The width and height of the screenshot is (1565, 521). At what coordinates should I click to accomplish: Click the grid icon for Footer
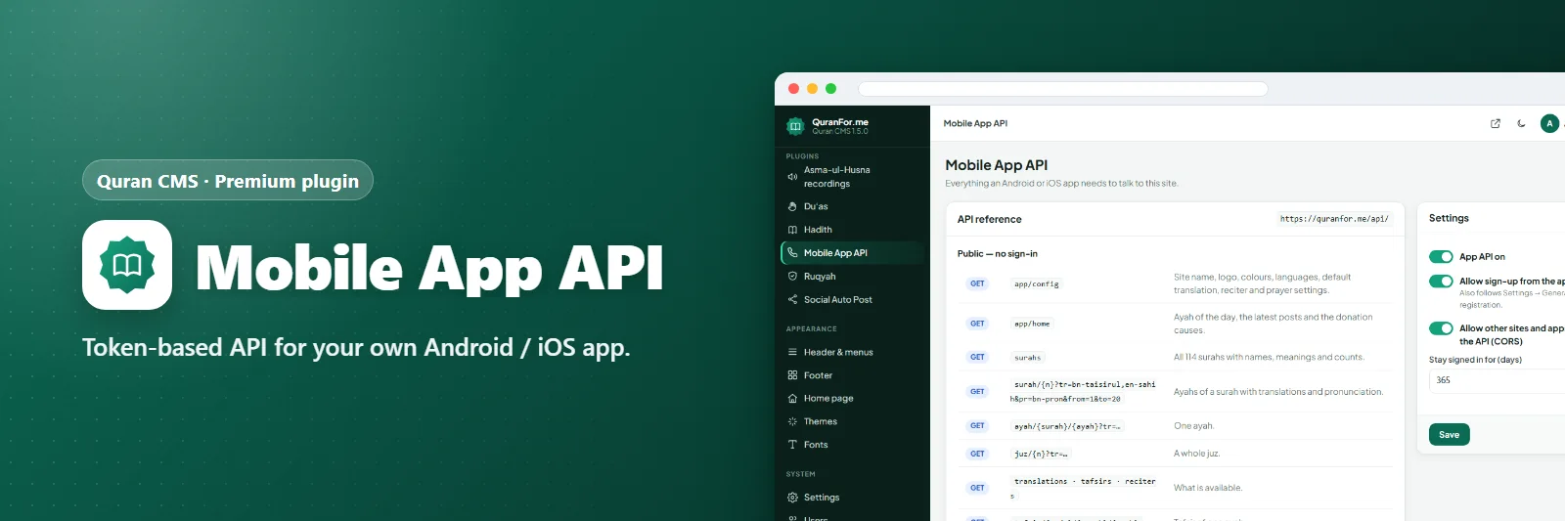(x=792, y=375)
